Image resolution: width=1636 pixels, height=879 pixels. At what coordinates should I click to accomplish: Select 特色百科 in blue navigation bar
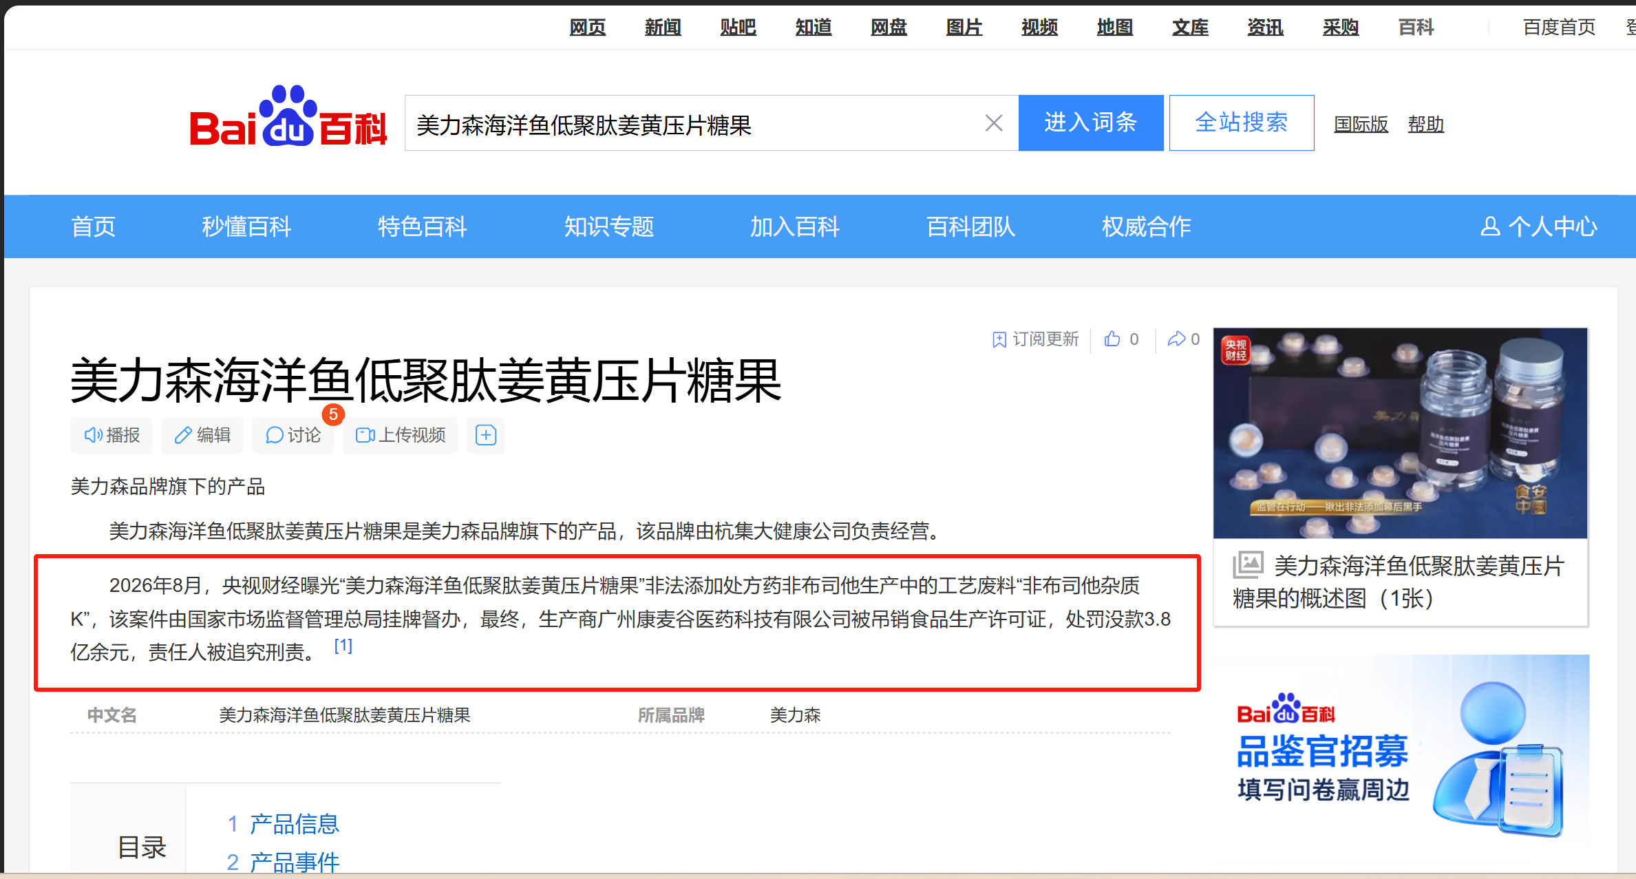tap(422, 226)
